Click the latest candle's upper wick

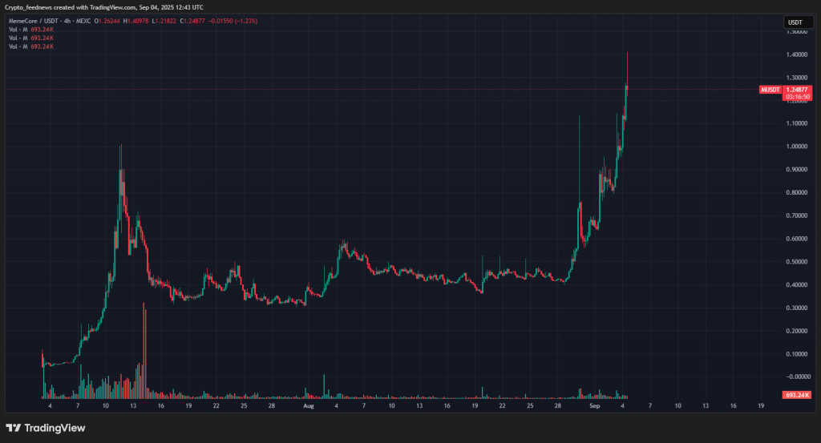[x=627, y=64]
